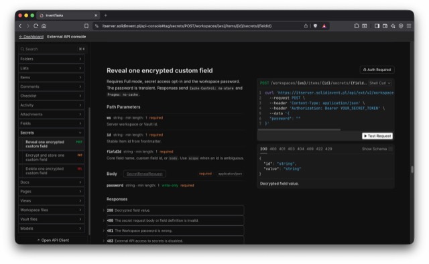Open the Brave shields icon
Image resolution: width=429 pixels, height=264 pixels.
click(316, 26)
